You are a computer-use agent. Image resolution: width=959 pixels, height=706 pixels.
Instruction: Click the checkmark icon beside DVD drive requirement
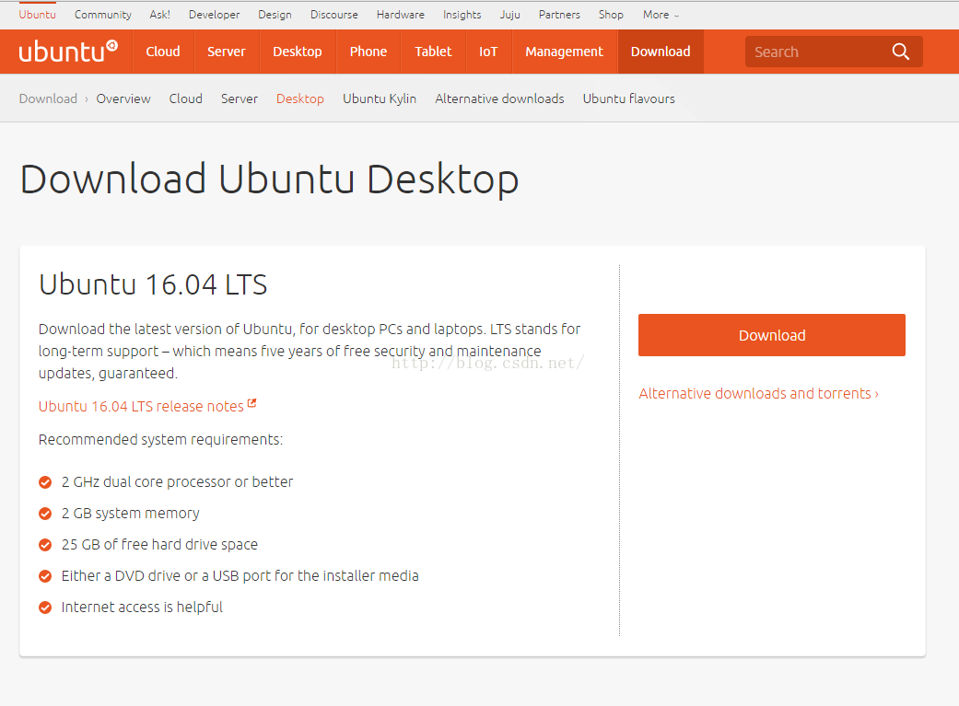[45, 576]
